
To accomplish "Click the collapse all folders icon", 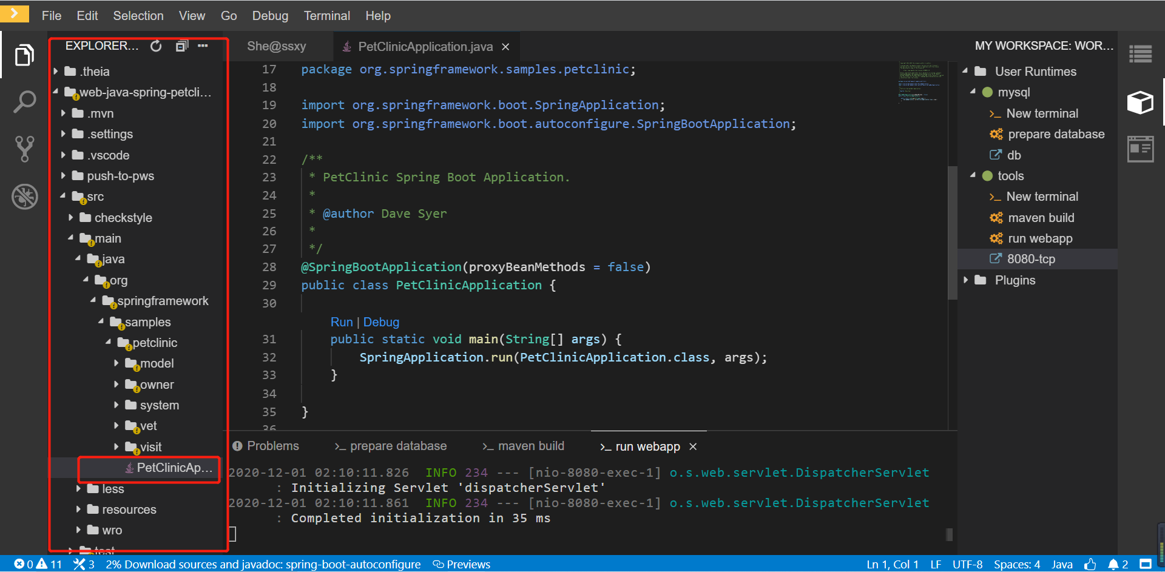I will click(182, 46).
